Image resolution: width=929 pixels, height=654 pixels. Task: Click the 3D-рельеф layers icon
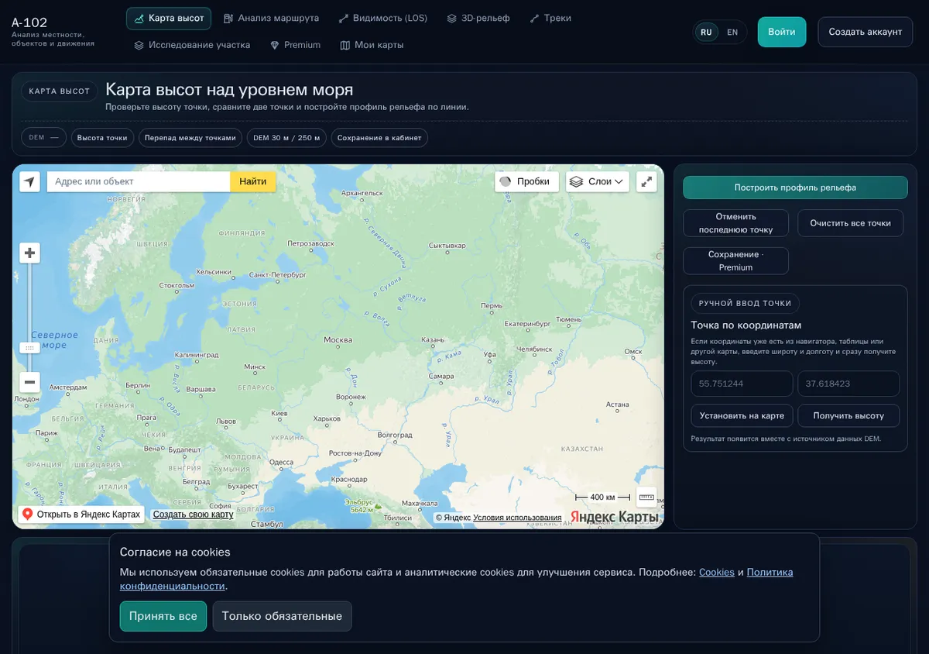(451, 18)
